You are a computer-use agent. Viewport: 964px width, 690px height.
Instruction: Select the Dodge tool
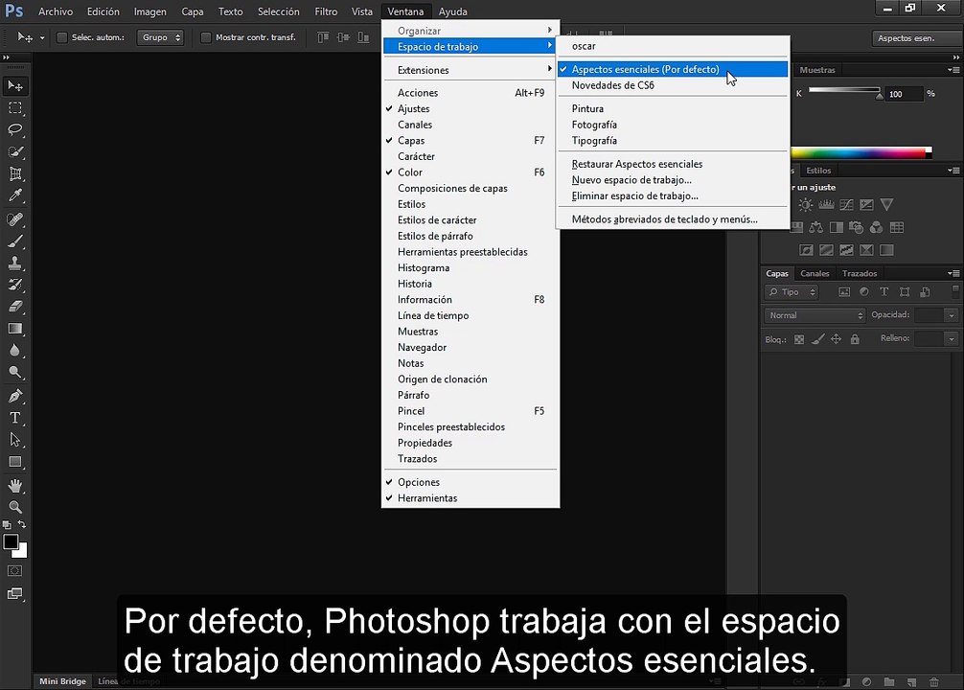(14, 372)
